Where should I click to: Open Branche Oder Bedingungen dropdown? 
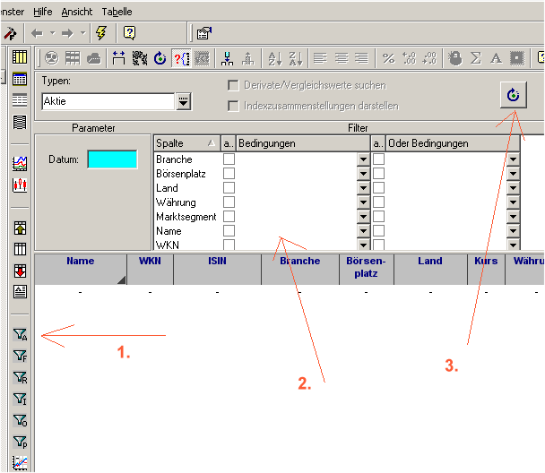point(513,159)
